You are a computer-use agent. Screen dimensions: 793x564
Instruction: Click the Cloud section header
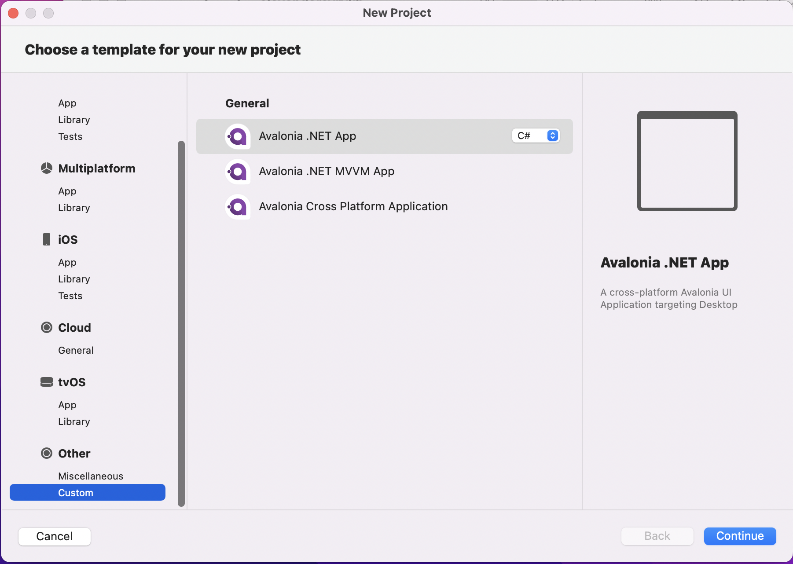point(74,328)
